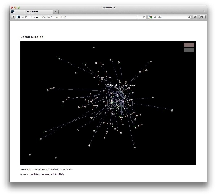This screenshot has height=196, width=217.
Task: Open the Google search engine dropdown
Action: click(151, 17)
